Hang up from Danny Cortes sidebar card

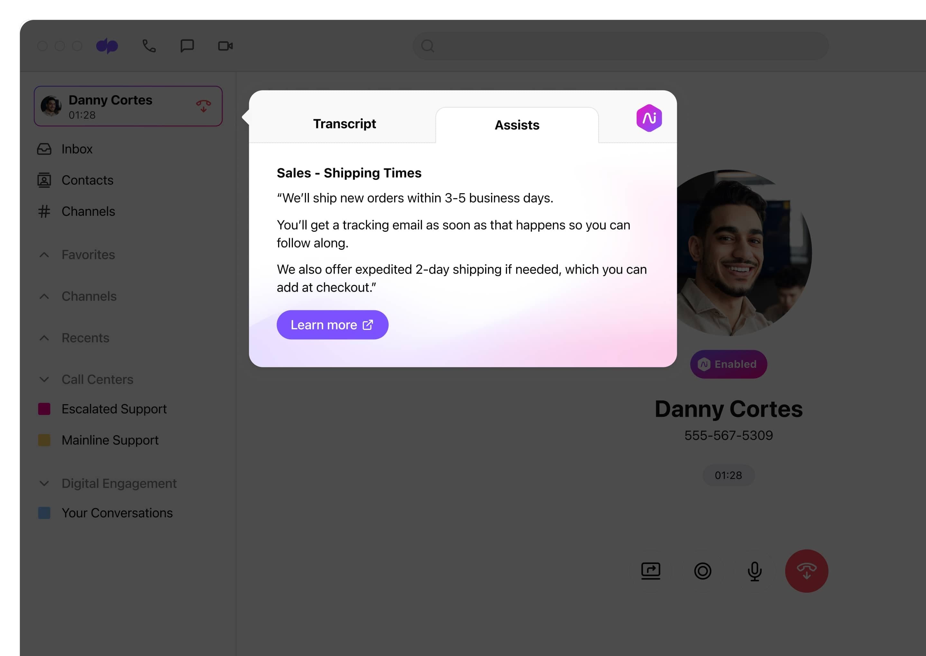[x=204, y=106]
